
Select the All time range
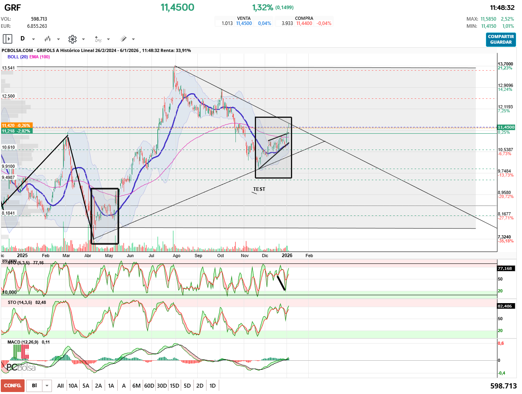pyautogui.click(x=60, y=386)
